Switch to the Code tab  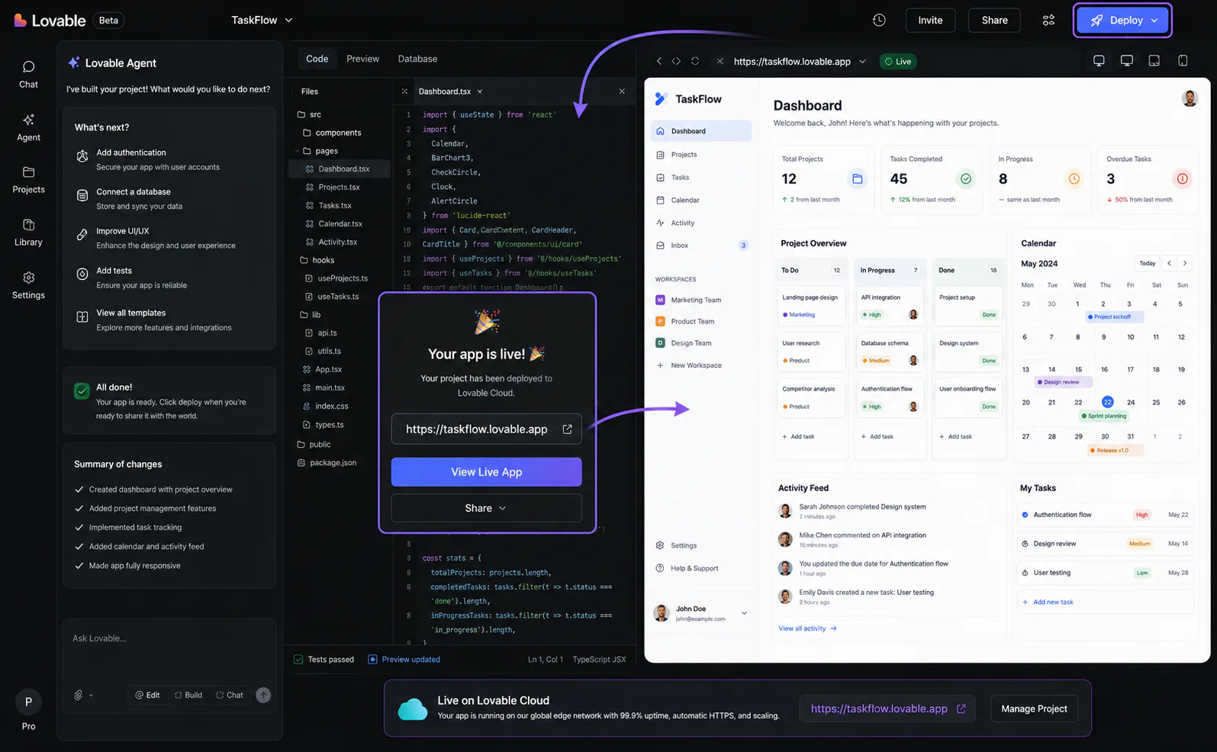coord(317,59)
